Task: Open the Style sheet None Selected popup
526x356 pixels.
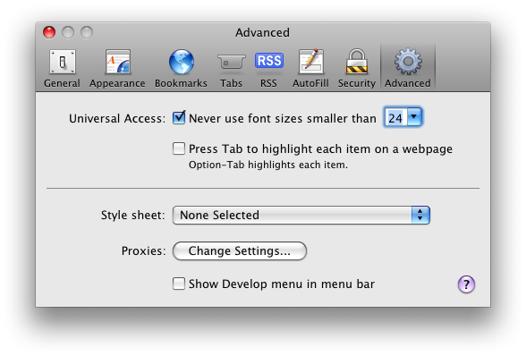Action: click(301, 215)
